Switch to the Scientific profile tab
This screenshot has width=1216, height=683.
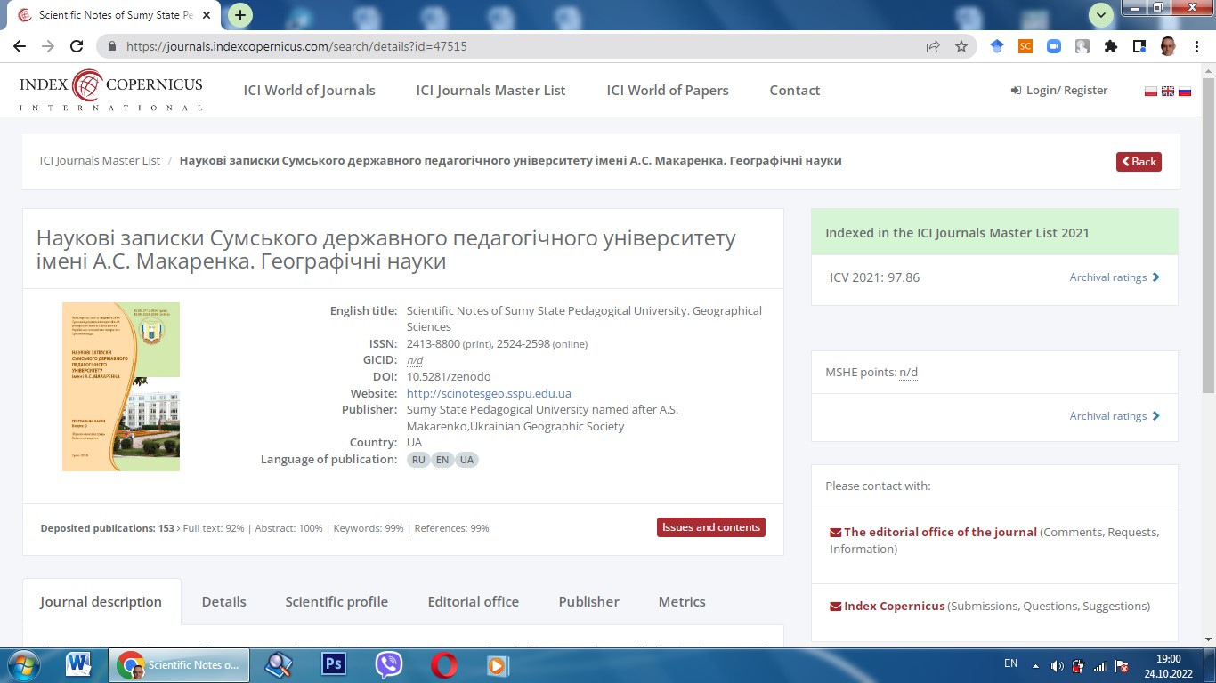(336, 602)
